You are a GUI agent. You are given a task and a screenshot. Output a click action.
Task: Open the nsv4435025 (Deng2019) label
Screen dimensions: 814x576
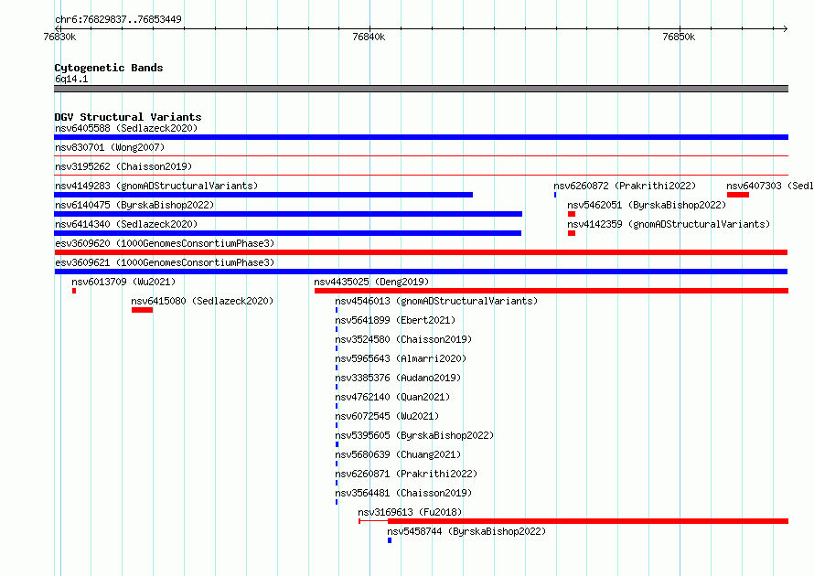(x=371, y=282)
